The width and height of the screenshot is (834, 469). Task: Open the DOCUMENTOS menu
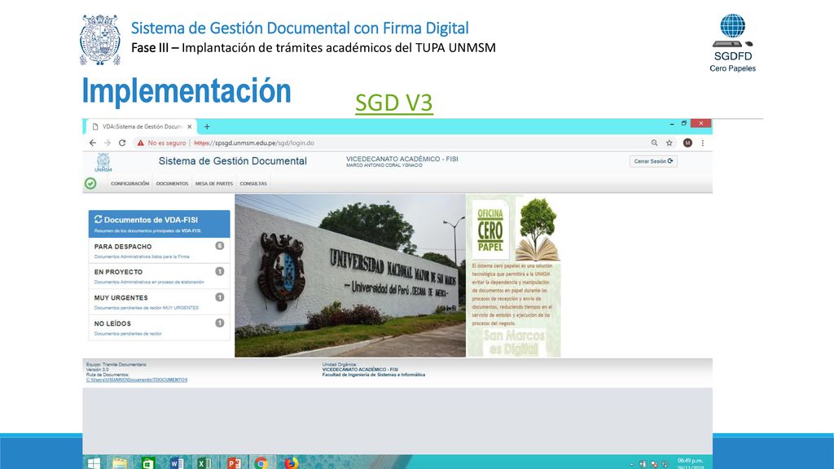[x=172, y=183]
